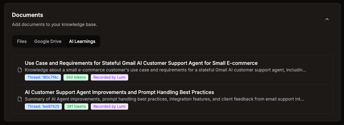This screenshot has width=344, height=125.
Task: Select the 381 tokens badge
Action: (x=76, y=107)
